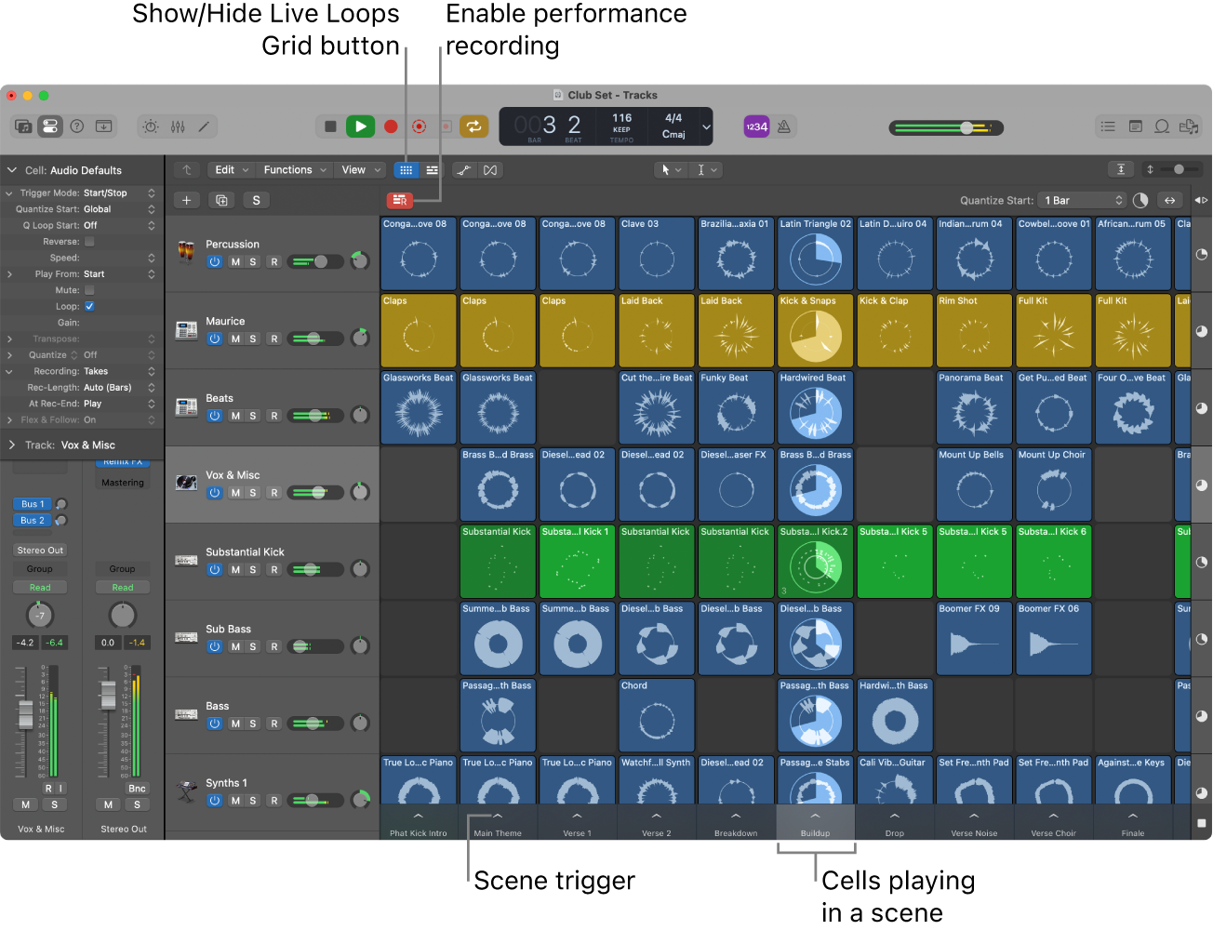
Task: Click the metronome icon in the control bar
Action: point(783,126)
